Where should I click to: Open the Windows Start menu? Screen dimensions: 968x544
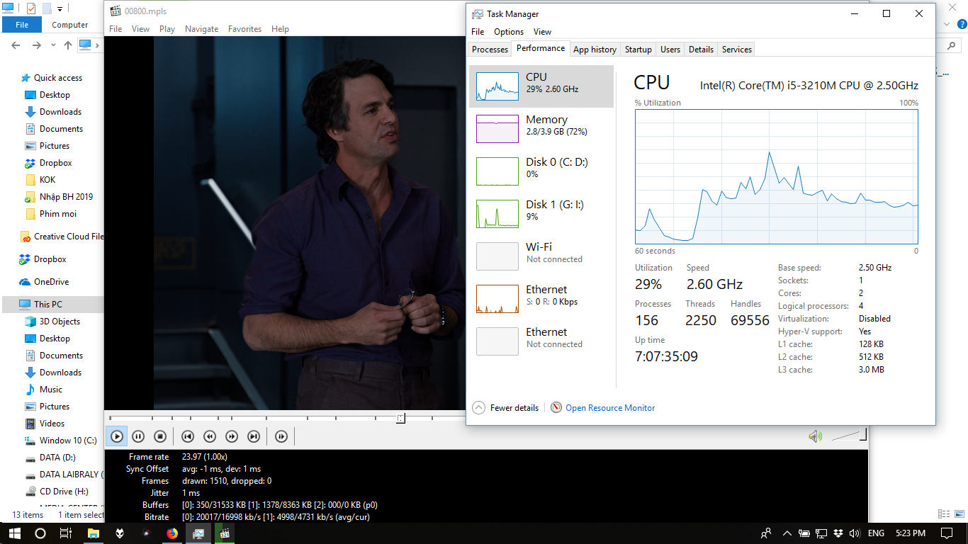tap(13, 533)
